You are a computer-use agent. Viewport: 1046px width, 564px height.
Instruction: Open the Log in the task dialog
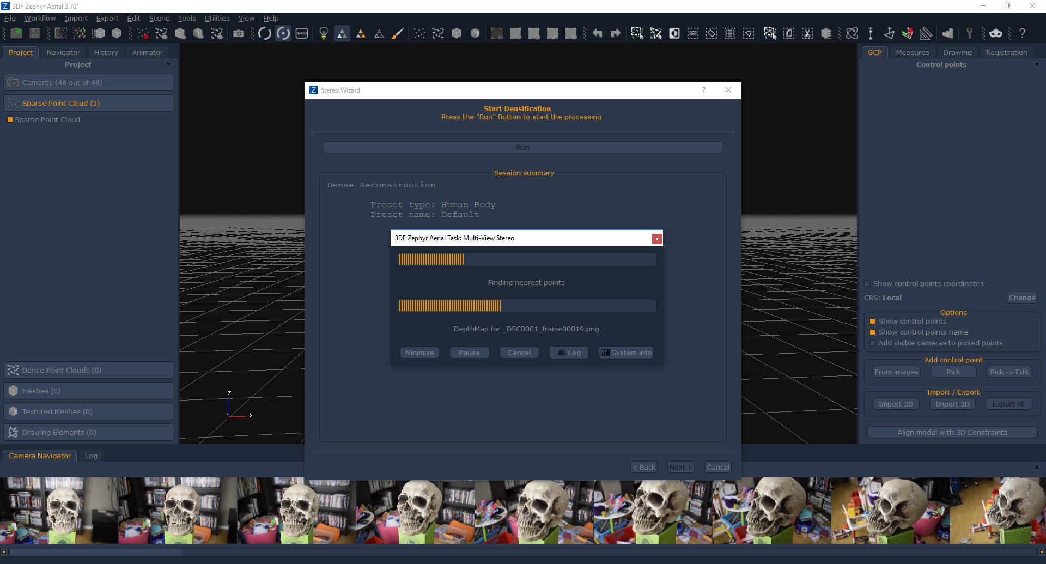point(569,353)
